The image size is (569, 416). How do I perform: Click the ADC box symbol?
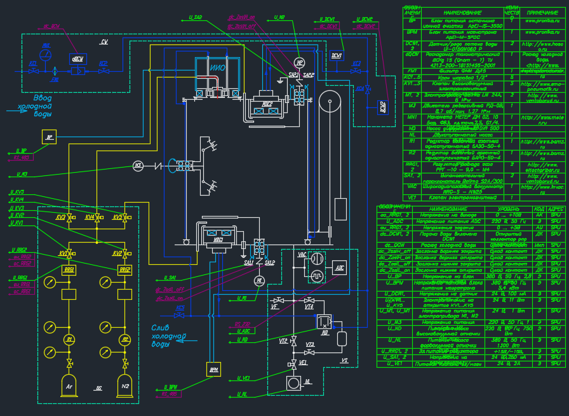(339, 268)
